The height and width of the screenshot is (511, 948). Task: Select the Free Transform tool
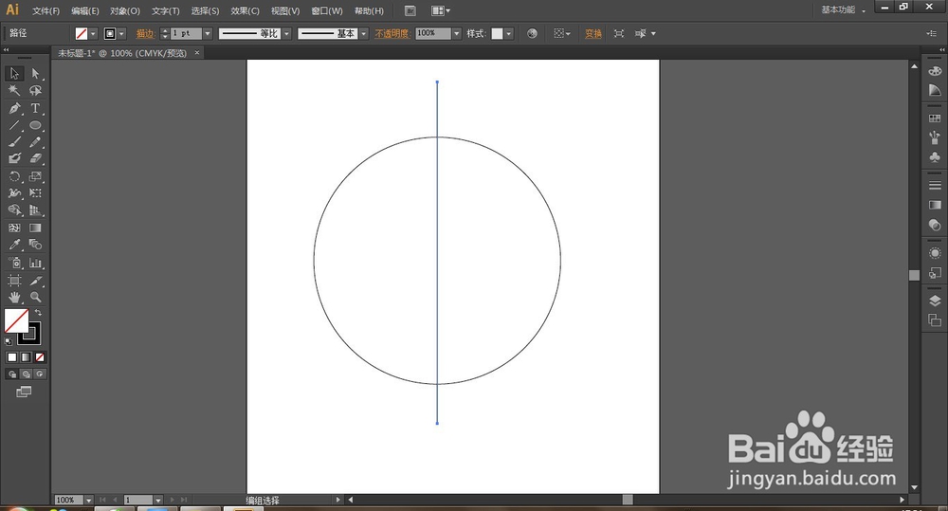(35, 193)
